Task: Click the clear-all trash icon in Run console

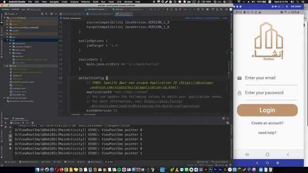Action: coord(10,148)
